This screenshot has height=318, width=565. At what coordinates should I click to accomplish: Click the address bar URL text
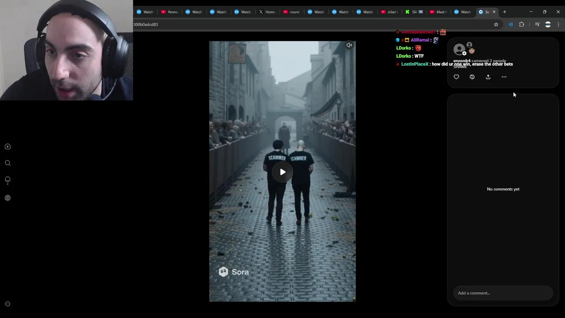pos(146,25)
